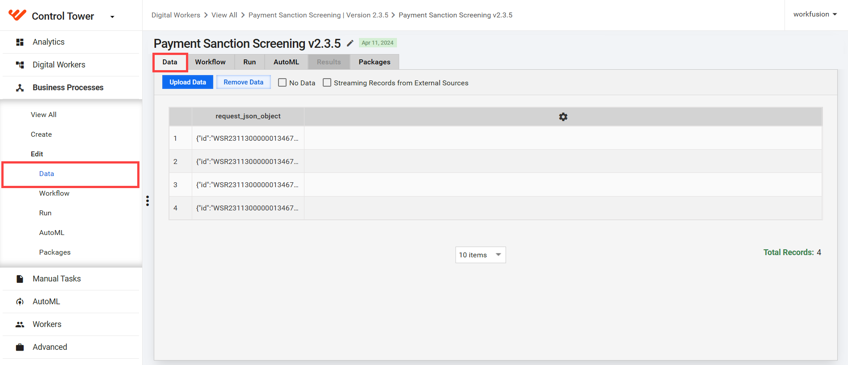Open Digital Workers in the sidebar
The width and height of the screenshot is (848, 365).
(59, 65)
